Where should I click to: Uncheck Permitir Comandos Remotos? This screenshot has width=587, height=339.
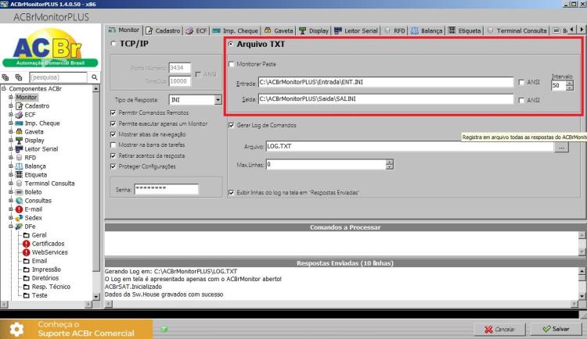113,113
